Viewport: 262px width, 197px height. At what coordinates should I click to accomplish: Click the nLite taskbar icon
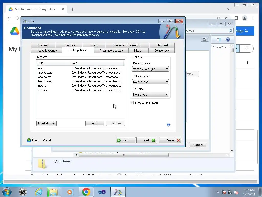(118, 192)
